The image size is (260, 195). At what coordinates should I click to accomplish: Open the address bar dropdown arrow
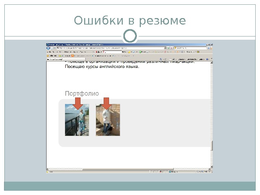(x=165, y=48)
